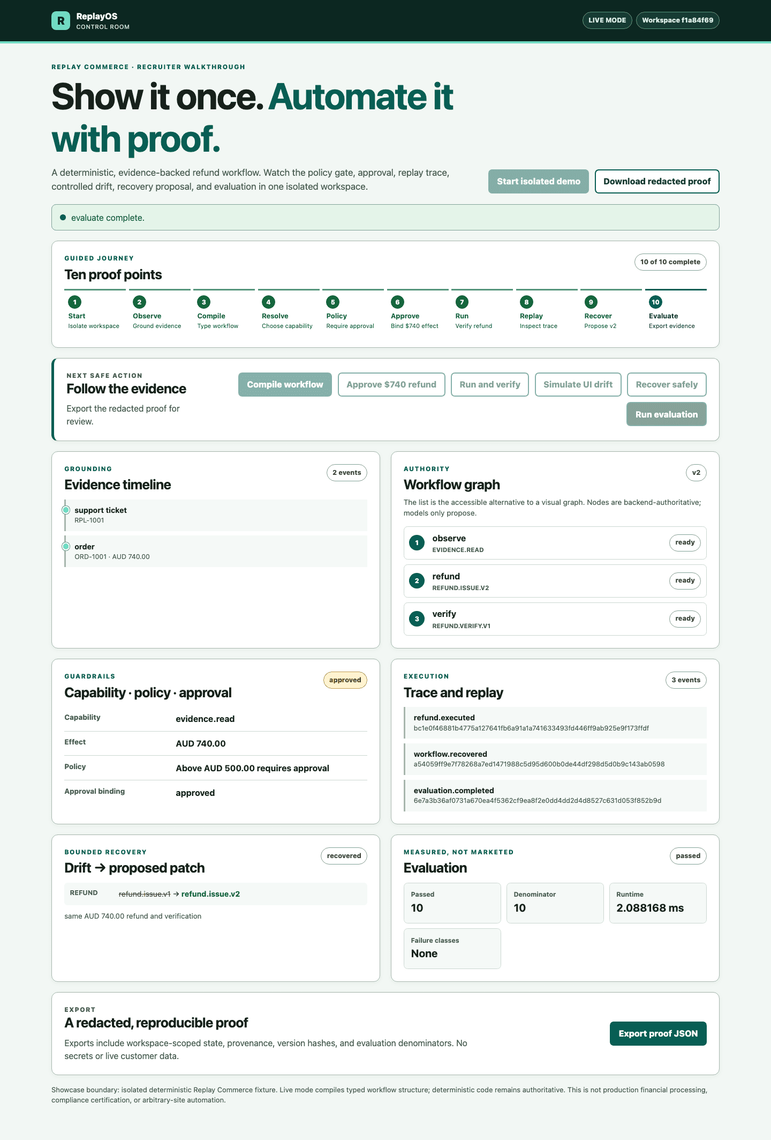Click step 5 Policy circle icon
Screen dimensions: 771x1140
pyautogui.click(x=333, y=302)
